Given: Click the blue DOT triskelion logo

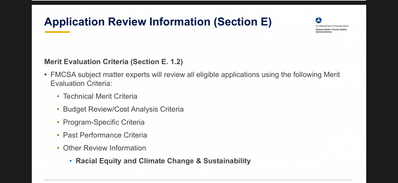Looking at the screenshot, I should [318, 20].
